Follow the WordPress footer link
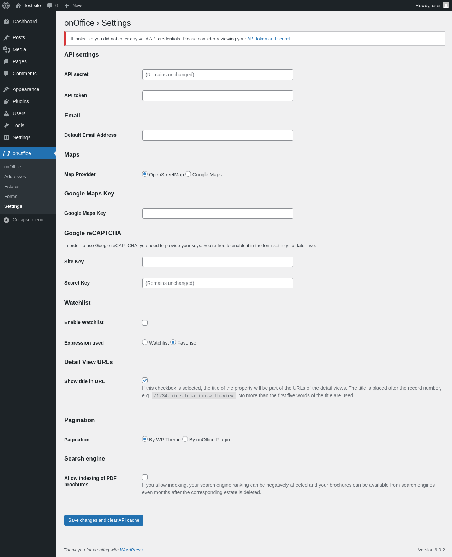 131,550
